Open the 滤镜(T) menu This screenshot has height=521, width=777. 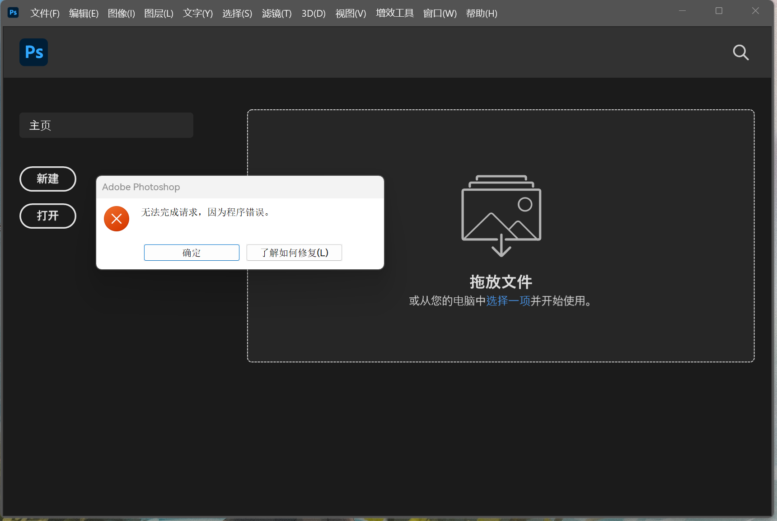276,14
